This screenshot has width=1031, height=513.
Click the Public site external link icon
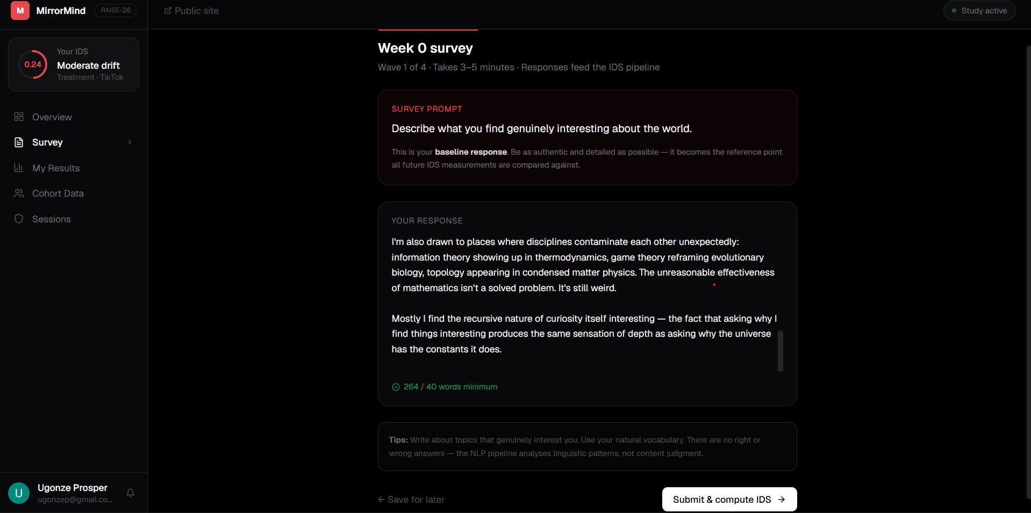(x=168, y=11)
